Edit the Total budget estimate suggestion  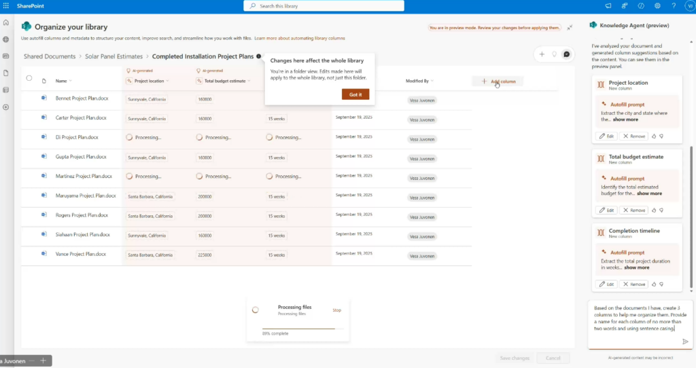click(x=606, y=210)
